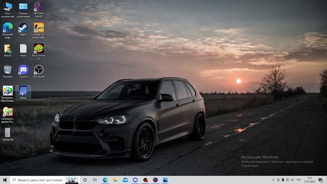Viewport: 327px width, 184px height.
Task: Select the Narod folder on desktop
Action: point(8,51)
